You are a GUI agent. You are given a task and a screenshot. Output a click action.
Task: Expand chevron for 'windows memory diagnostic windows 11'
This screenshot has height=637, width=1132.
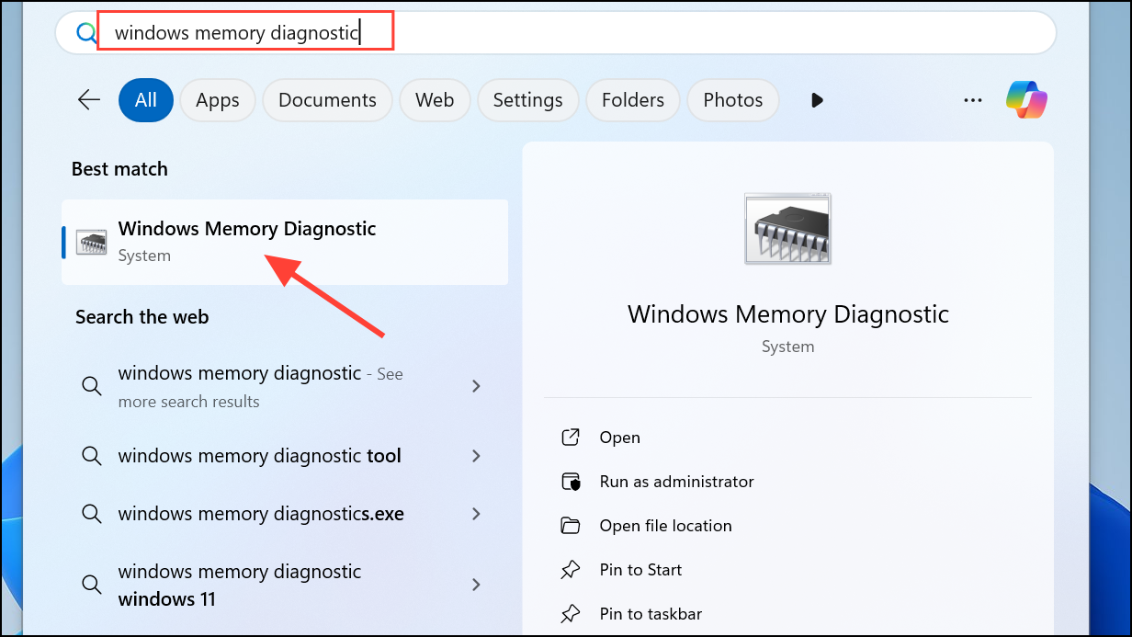pyautogui.click(x=476, y=585)
